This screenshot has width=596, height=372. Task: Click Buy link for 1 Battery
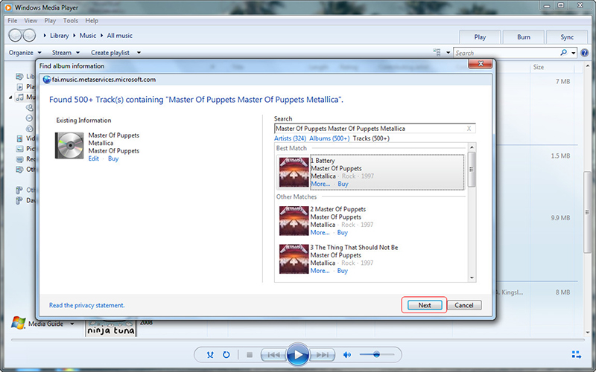click(343, 184)
